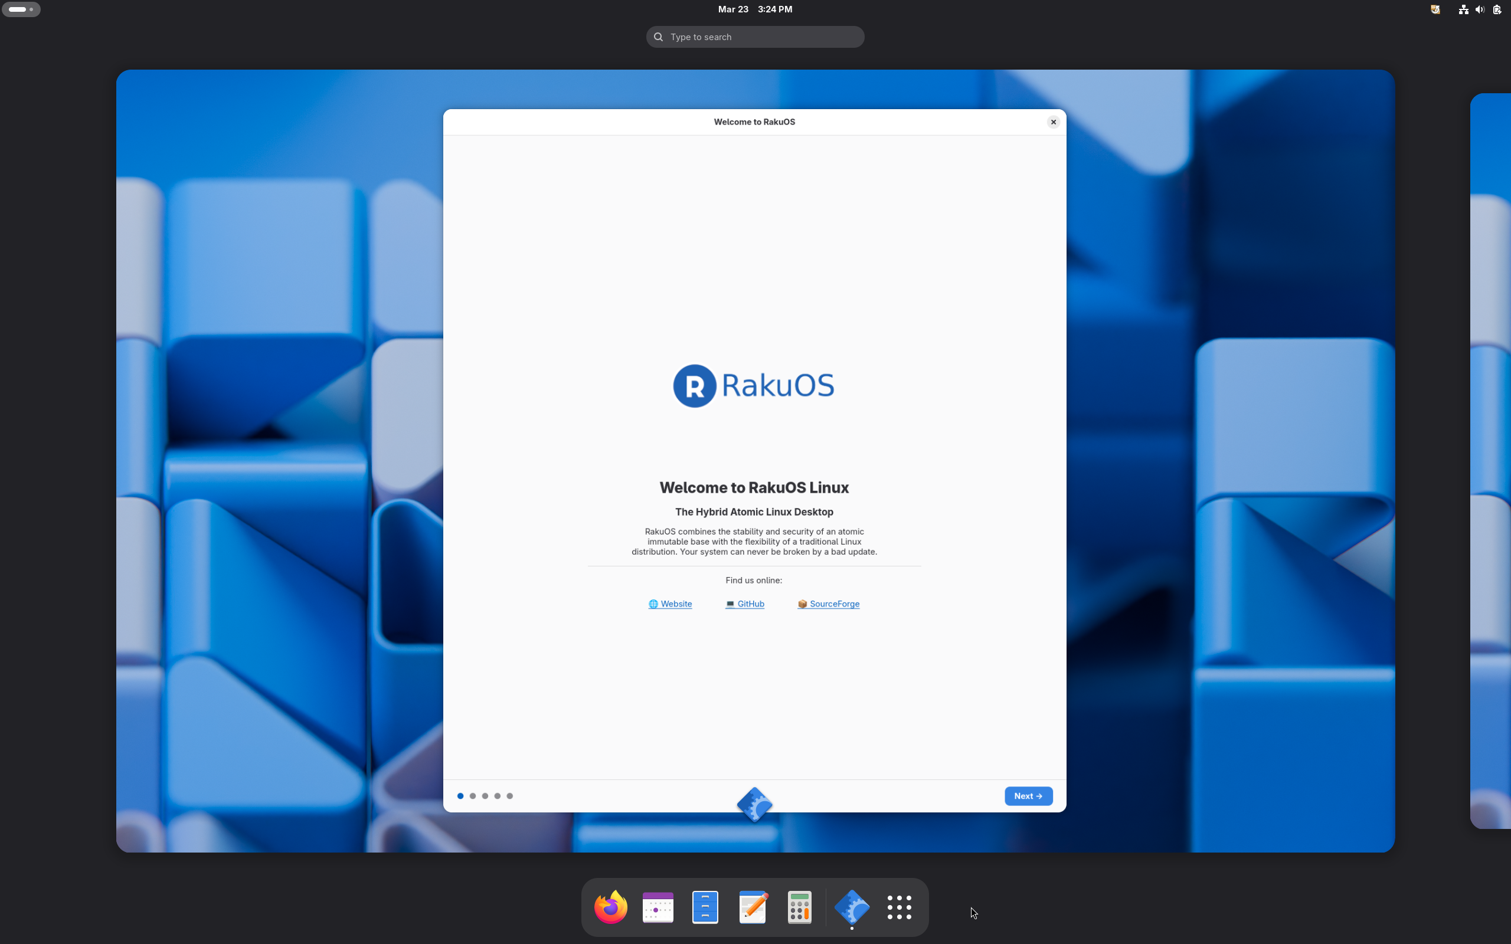The image size is (1511, 944).
Task: Click the app icon badge overlapping the welcome window
Action: pyautogui.click(x=754, y=804)
